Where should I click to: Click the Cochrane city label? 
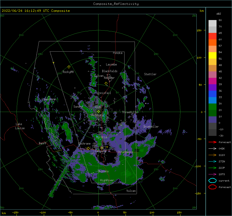coord(84,144)
